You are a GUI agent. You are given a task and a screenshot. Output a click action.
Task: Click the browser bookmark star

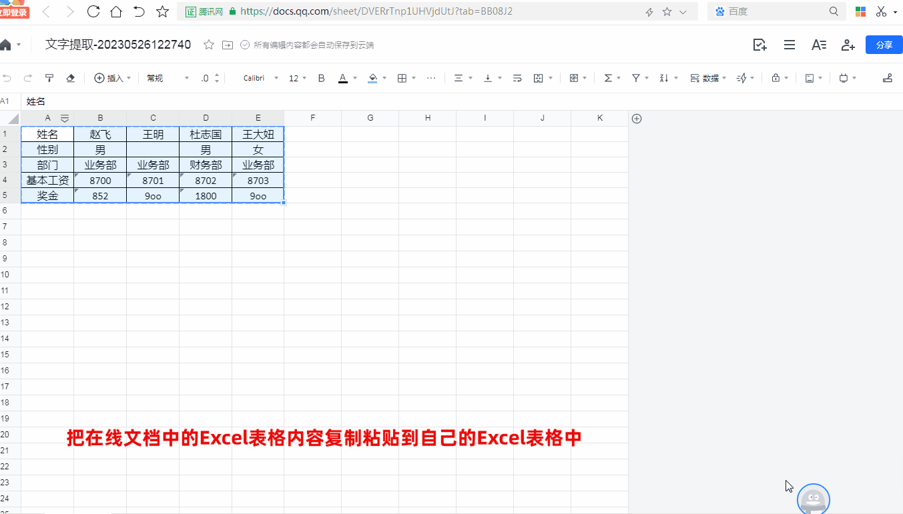click(162, 11)
